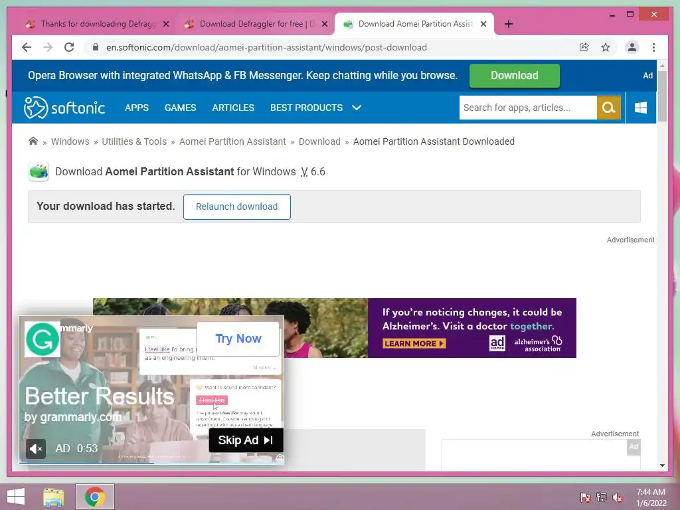This screenshot has width=680, height=510.
Task: Bookmark this page with the star
Action: click(606, 47)
